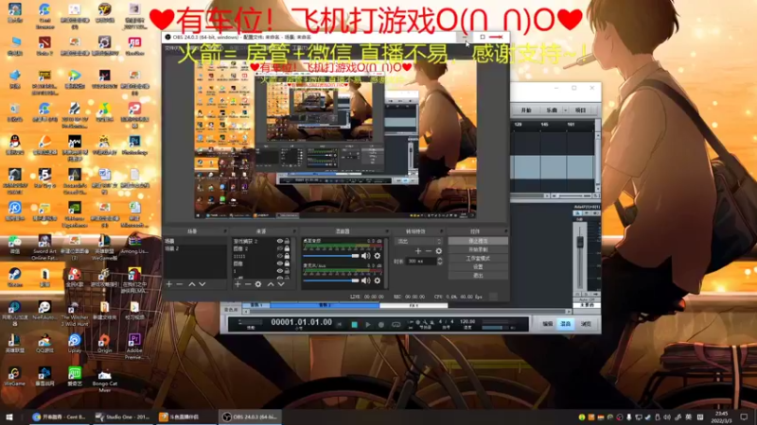The height and width of the screenshot is (425, 757).
Task: Switch to 项目 page in Studio One
Action: coord(580,110)
